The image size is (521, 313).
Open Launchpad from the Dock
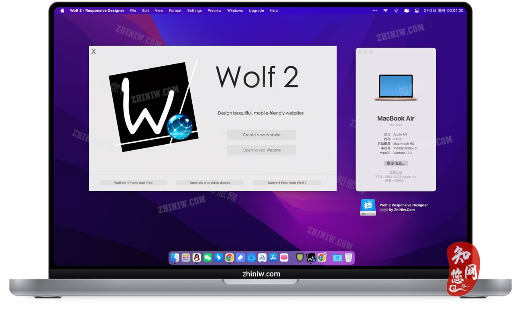click(185, 258)
